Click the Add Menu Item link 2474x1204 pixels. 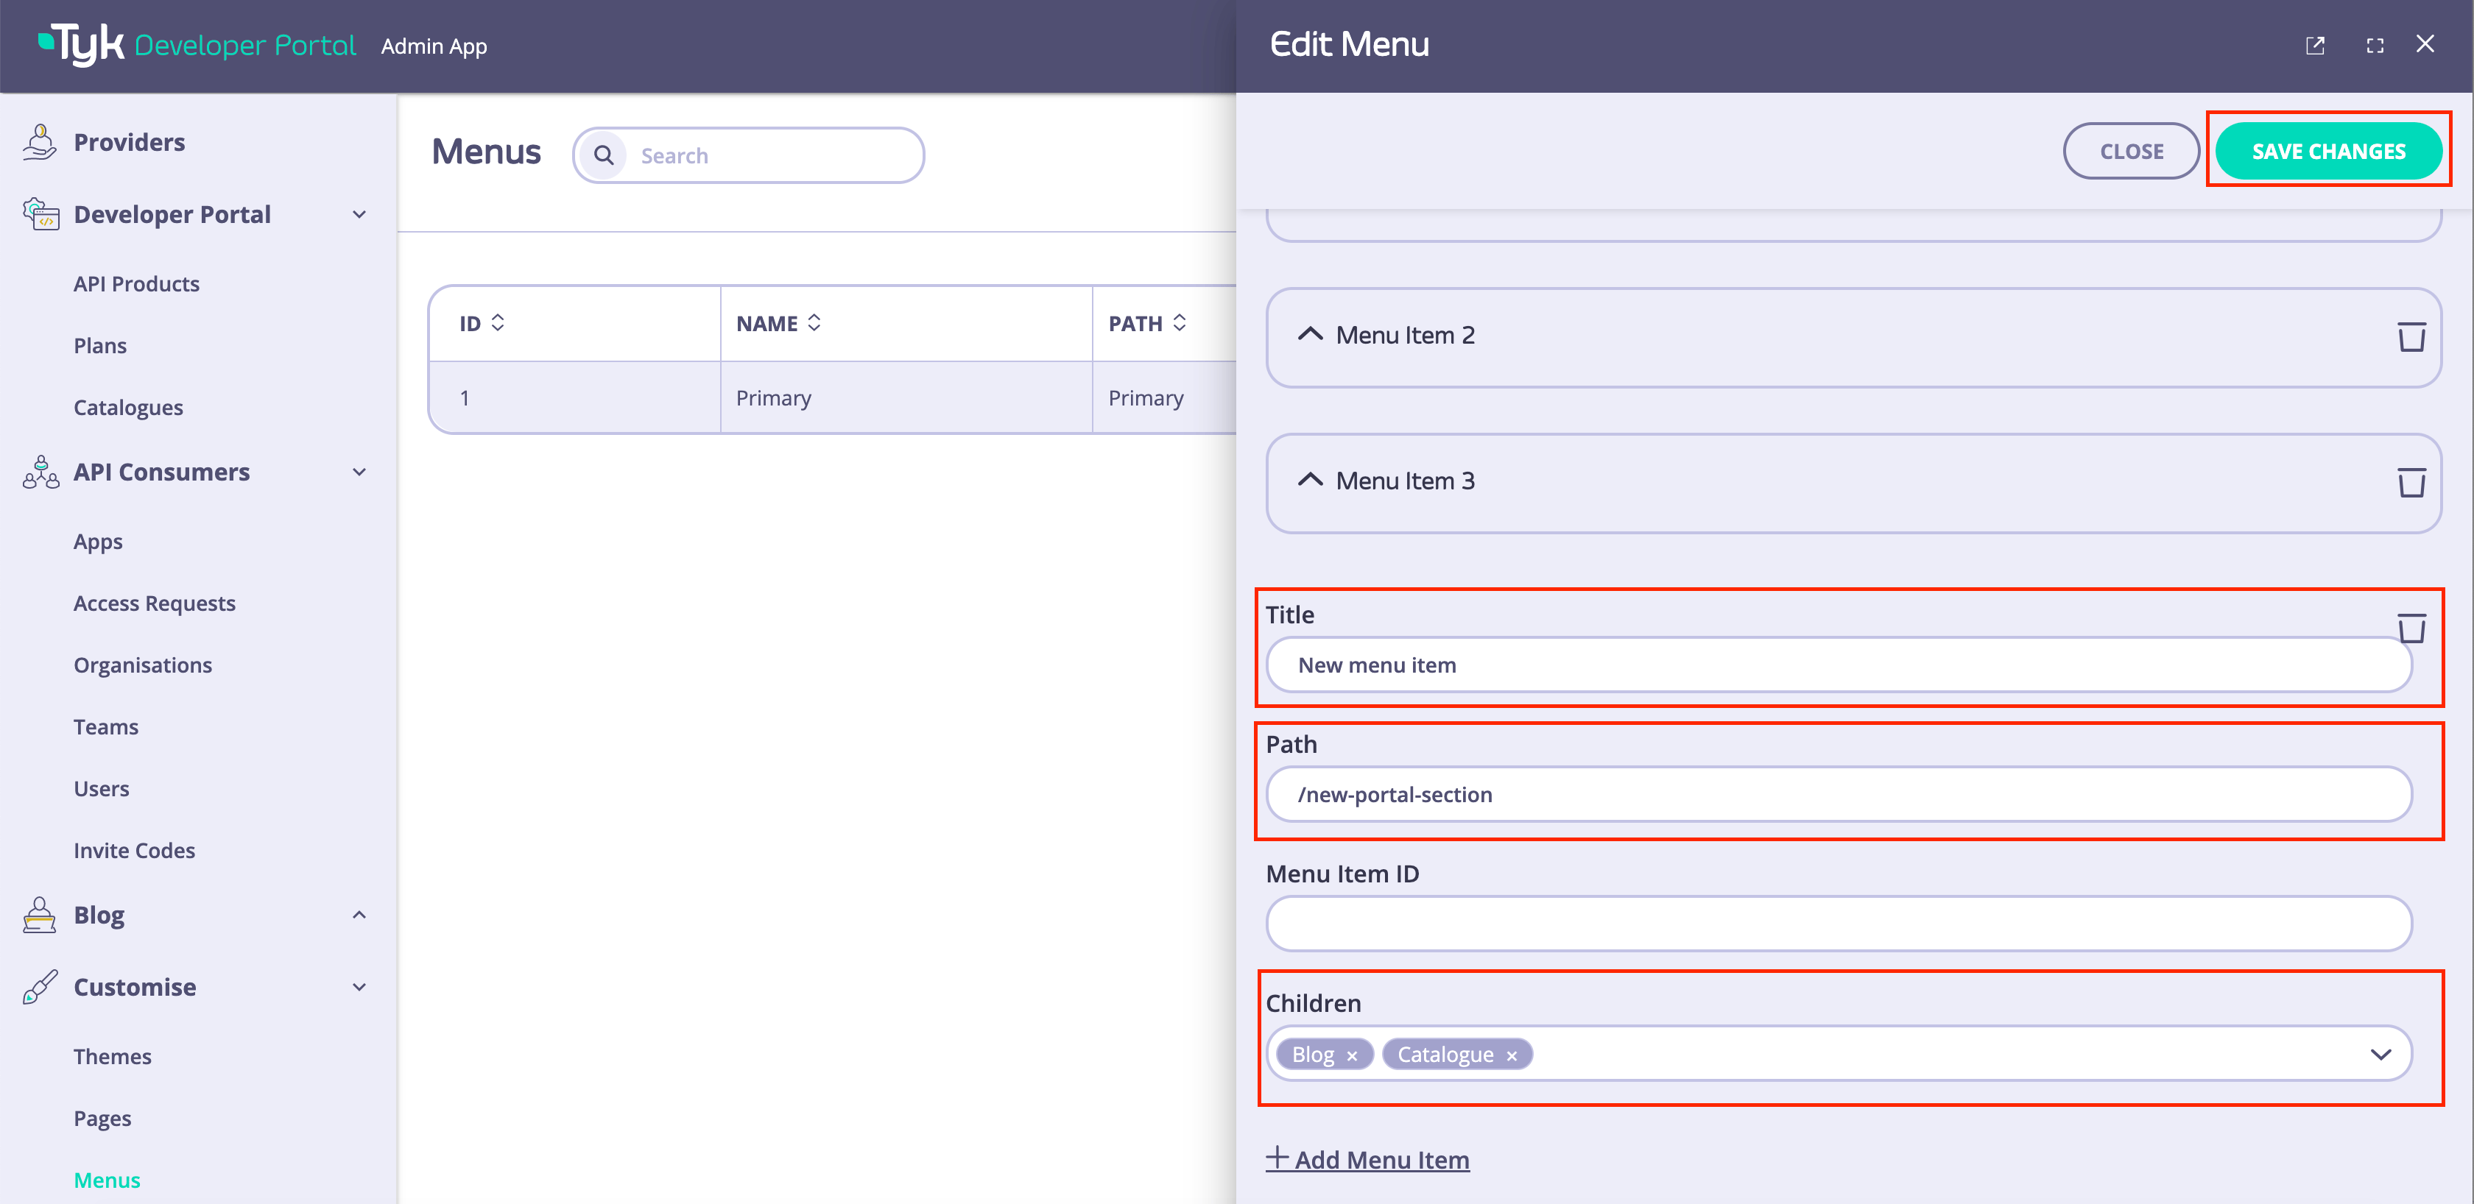(1367, 1159)
